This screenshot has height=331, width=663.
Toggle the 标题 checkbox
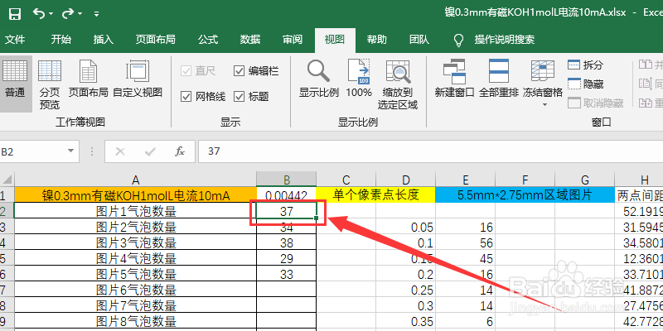pyautogui.click(x=251, y=97)
